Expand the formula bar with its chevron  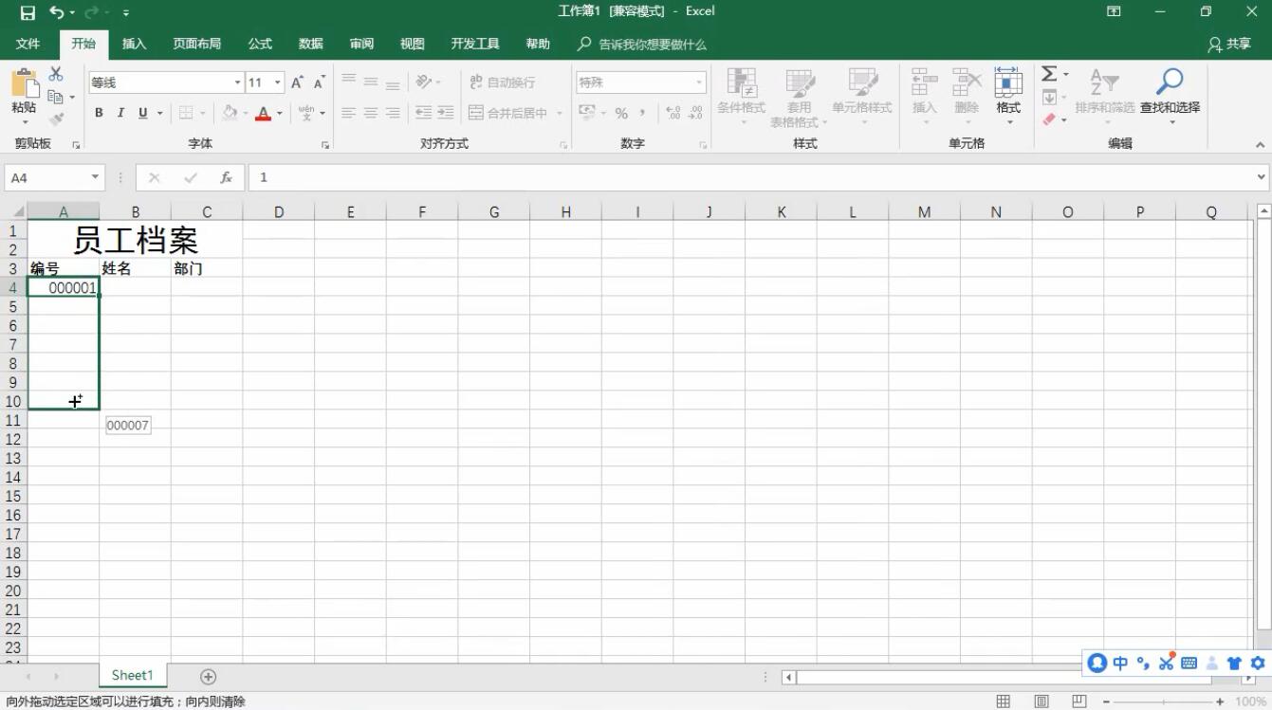1261,177
